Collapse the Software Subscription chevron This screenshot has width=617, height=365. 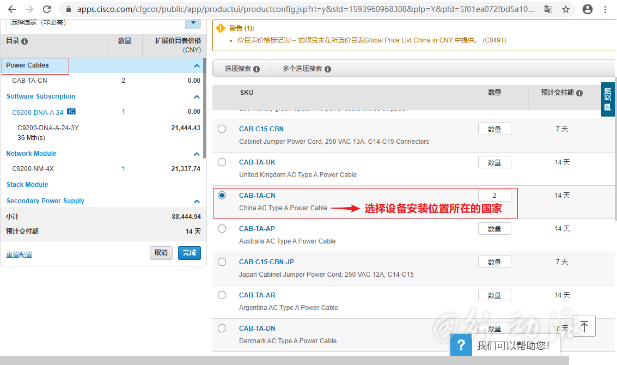[x=197, y=97]
